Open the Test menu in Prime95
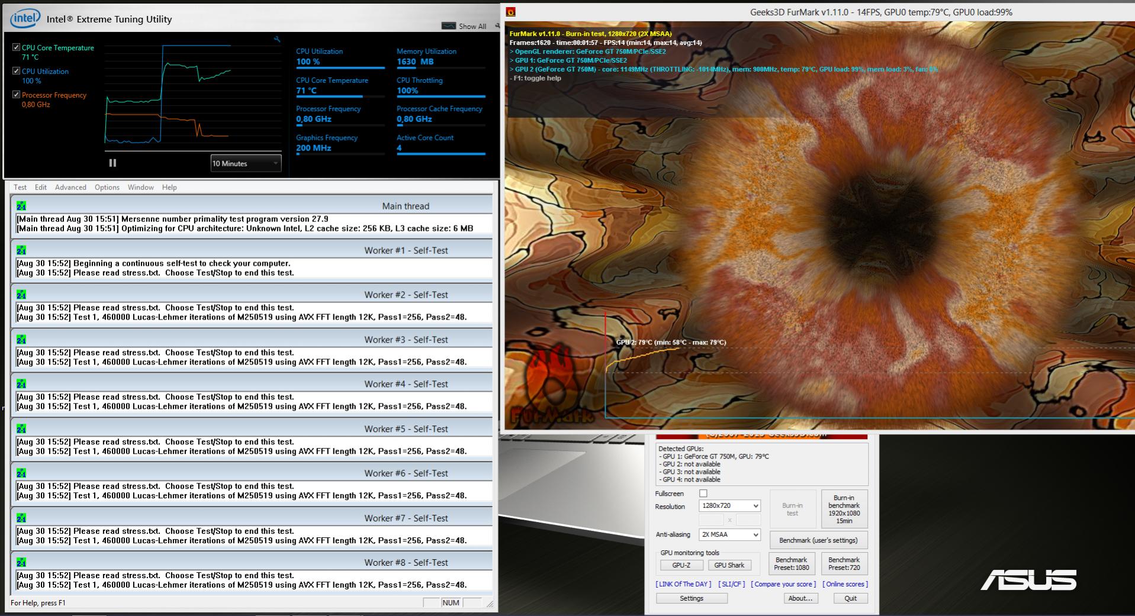 click(20, 187)
